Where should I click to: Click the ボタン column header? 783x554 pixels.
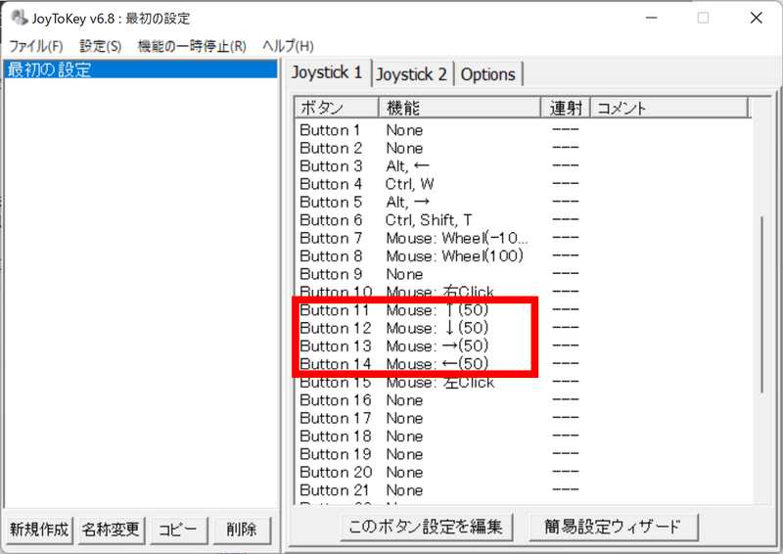click(337, 108)
